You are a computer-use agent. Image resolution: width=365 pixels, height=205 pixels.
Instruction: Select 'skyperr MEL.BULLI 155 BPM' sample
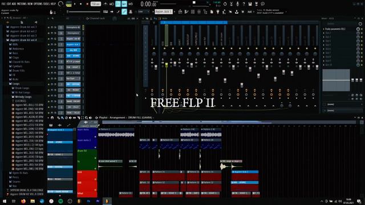click(x=28, y=105)
